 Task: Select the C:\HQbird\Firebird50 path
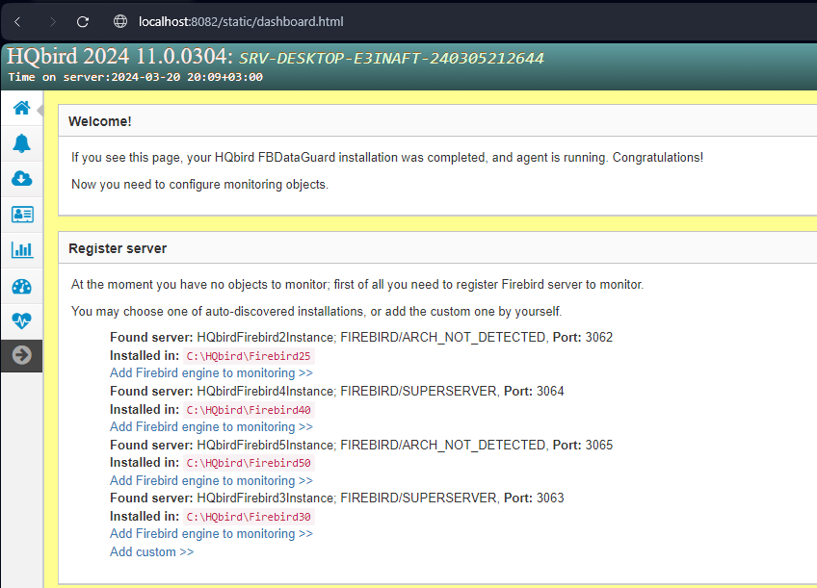[249, 463]
